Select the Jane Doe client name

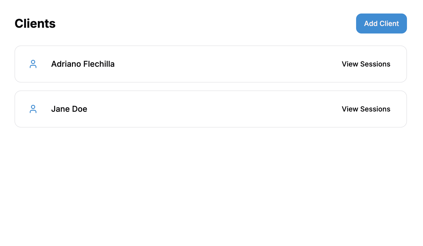pos(69,109)
